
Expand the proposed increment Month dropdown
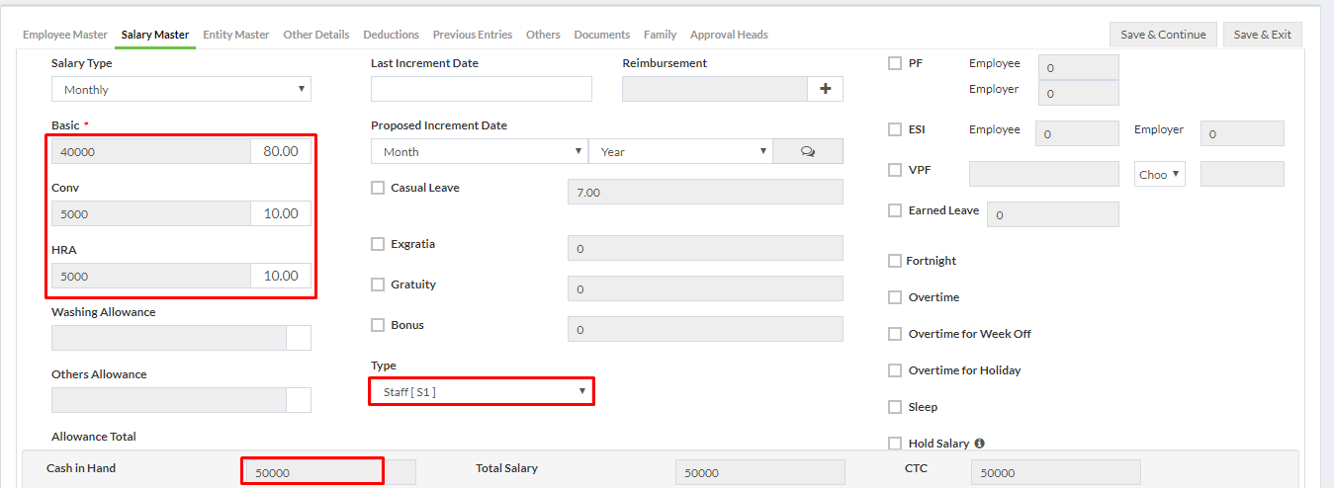479,151
